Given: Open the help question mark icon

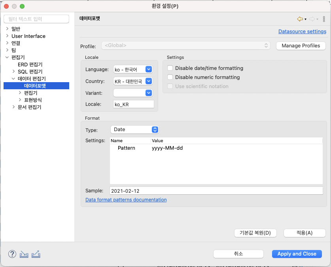Looking at the screenshot, I should (12, 254).
